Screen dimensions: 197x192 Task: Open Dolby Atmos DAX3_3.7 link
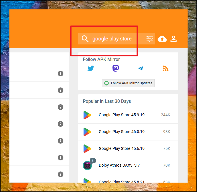click(119, 165)
